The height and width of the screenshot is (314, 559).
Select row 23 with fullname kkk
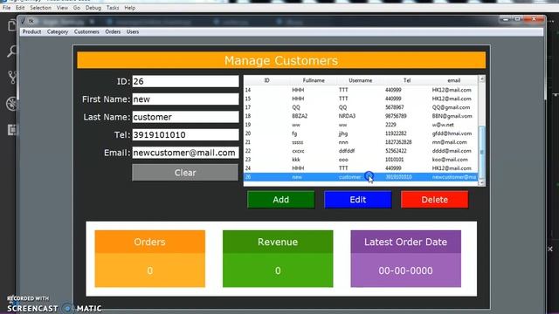[x=361, y=160]
